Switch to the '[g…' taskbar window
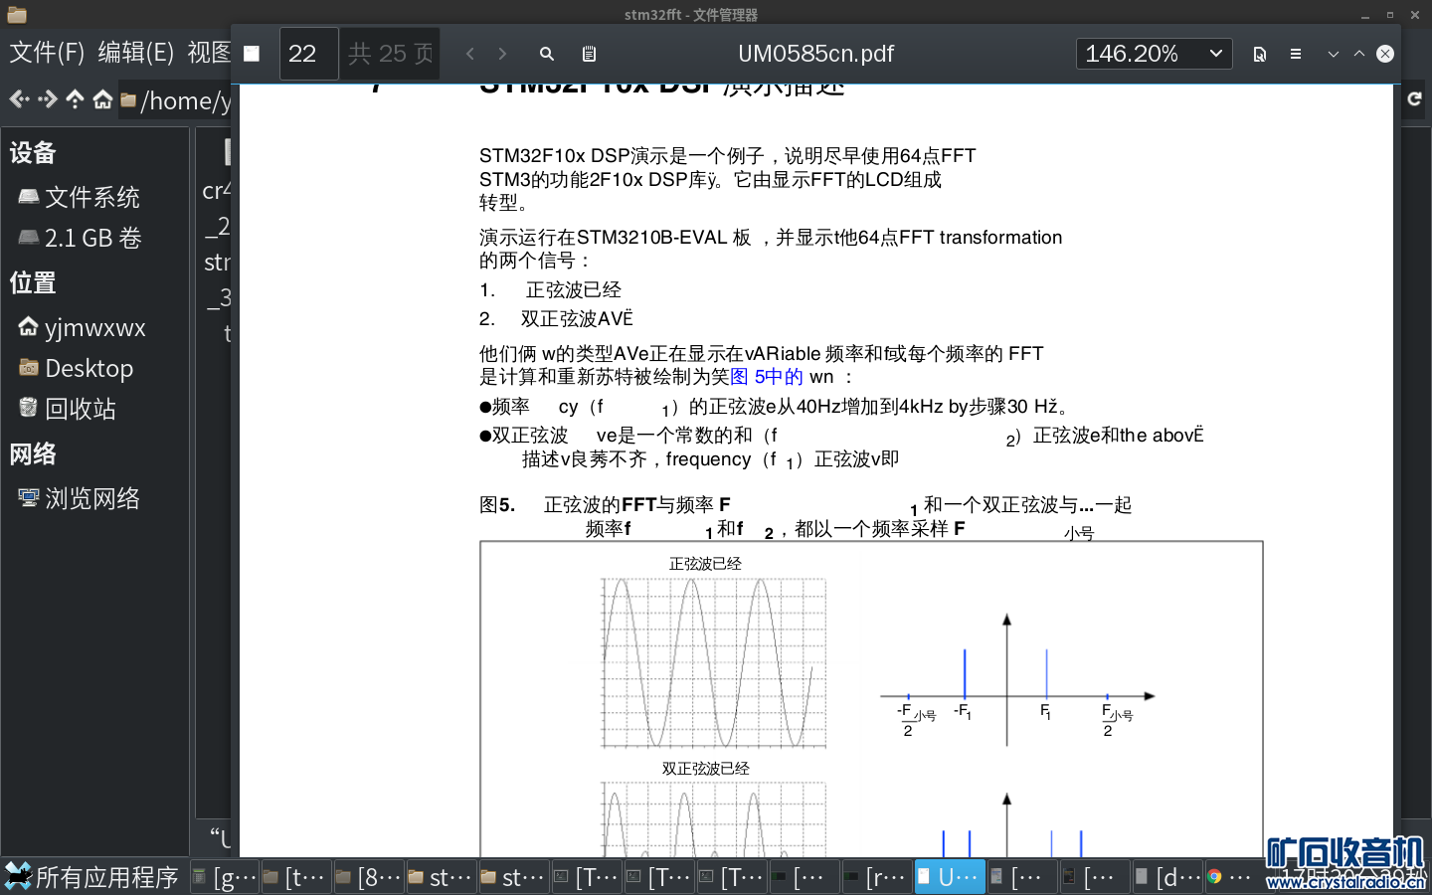This screenshot has width=1432, height=895. click(x=225, y=877)
